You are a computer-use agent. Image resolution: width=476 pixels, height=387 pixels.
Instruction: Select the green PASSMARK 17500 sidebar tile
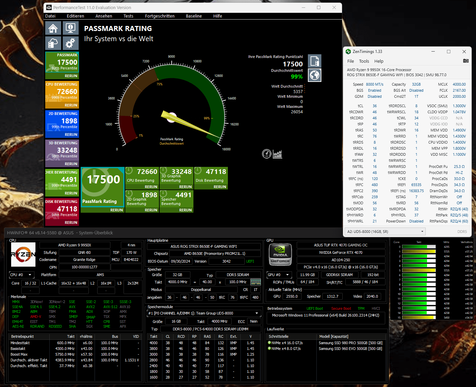pos(62,61)
